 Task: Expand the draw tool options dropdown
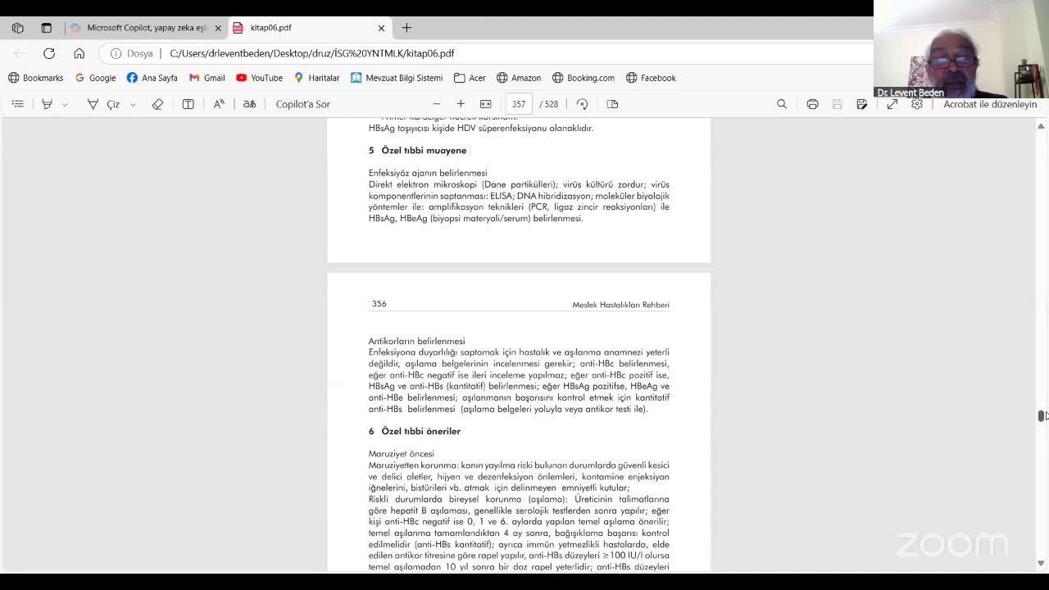tap(133, 104)
